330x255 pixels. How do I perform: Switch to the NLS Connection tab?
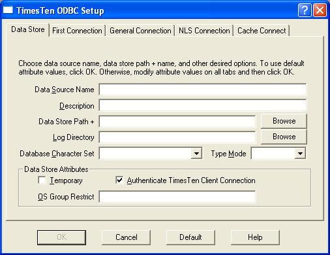[204, 31]
